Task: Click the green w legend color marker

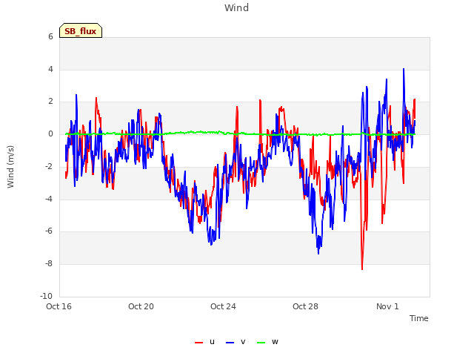Action: tap(261, 343)
